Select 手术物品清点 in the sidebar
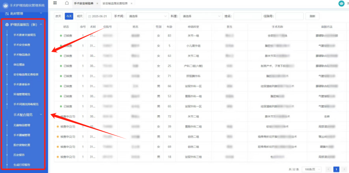The image size is (349, 173). 22,55
